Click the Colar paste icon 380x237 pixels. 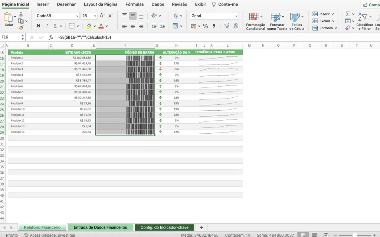point(8,17)
